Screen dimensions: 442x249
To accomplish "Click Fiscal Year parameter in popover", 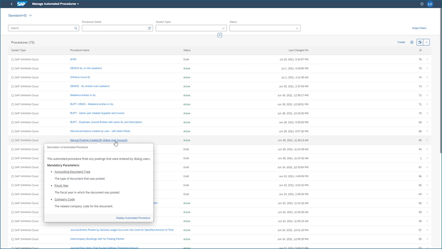I will pos(61,186).
